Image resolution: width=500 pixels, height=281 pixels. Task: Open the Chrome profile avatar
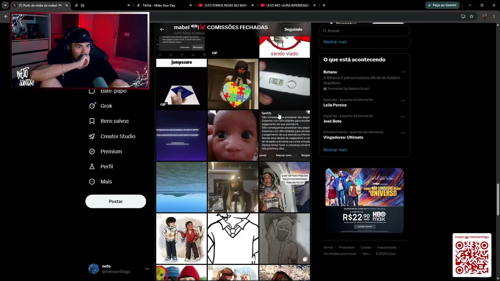(x=485, y=16)
